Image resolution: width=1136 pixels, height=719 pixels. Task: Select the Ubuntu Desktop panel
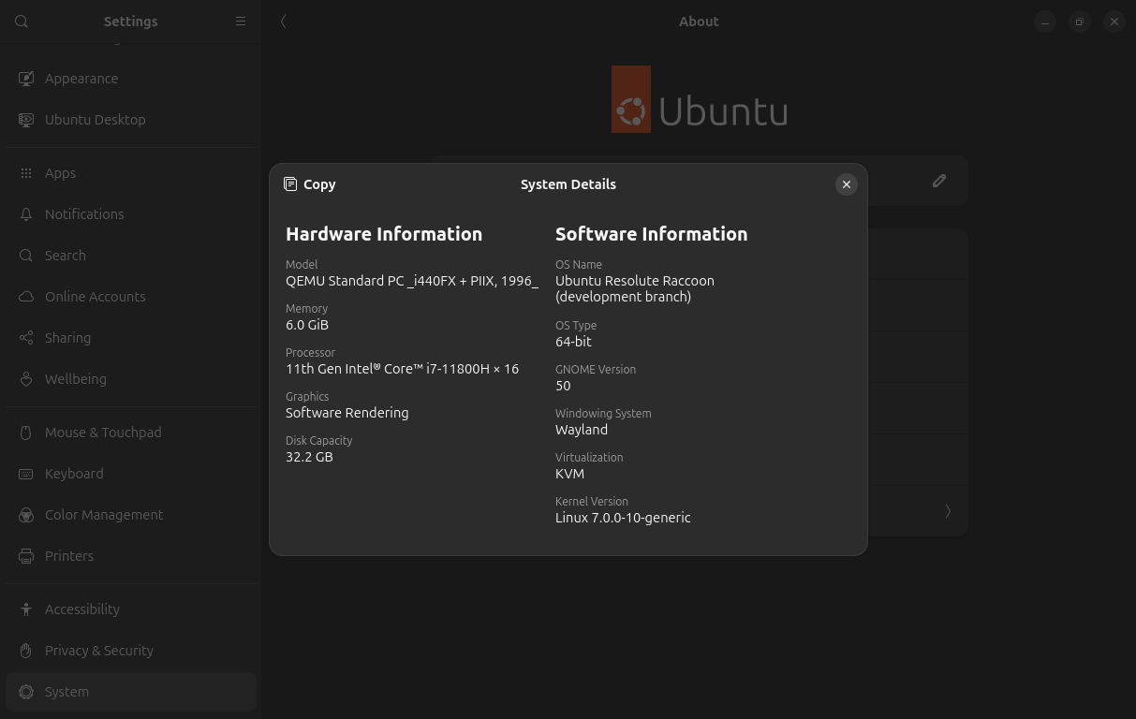coord(95,120)
